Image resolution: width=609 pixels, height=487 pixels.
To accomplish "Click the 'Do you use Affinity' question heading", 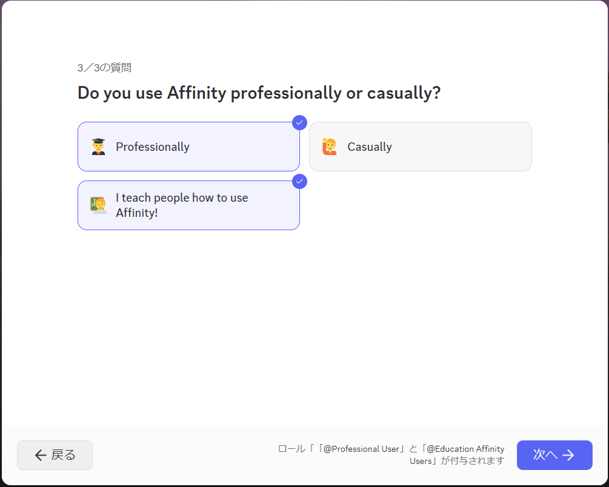I will pyautogui.click(x=259, y=93).
